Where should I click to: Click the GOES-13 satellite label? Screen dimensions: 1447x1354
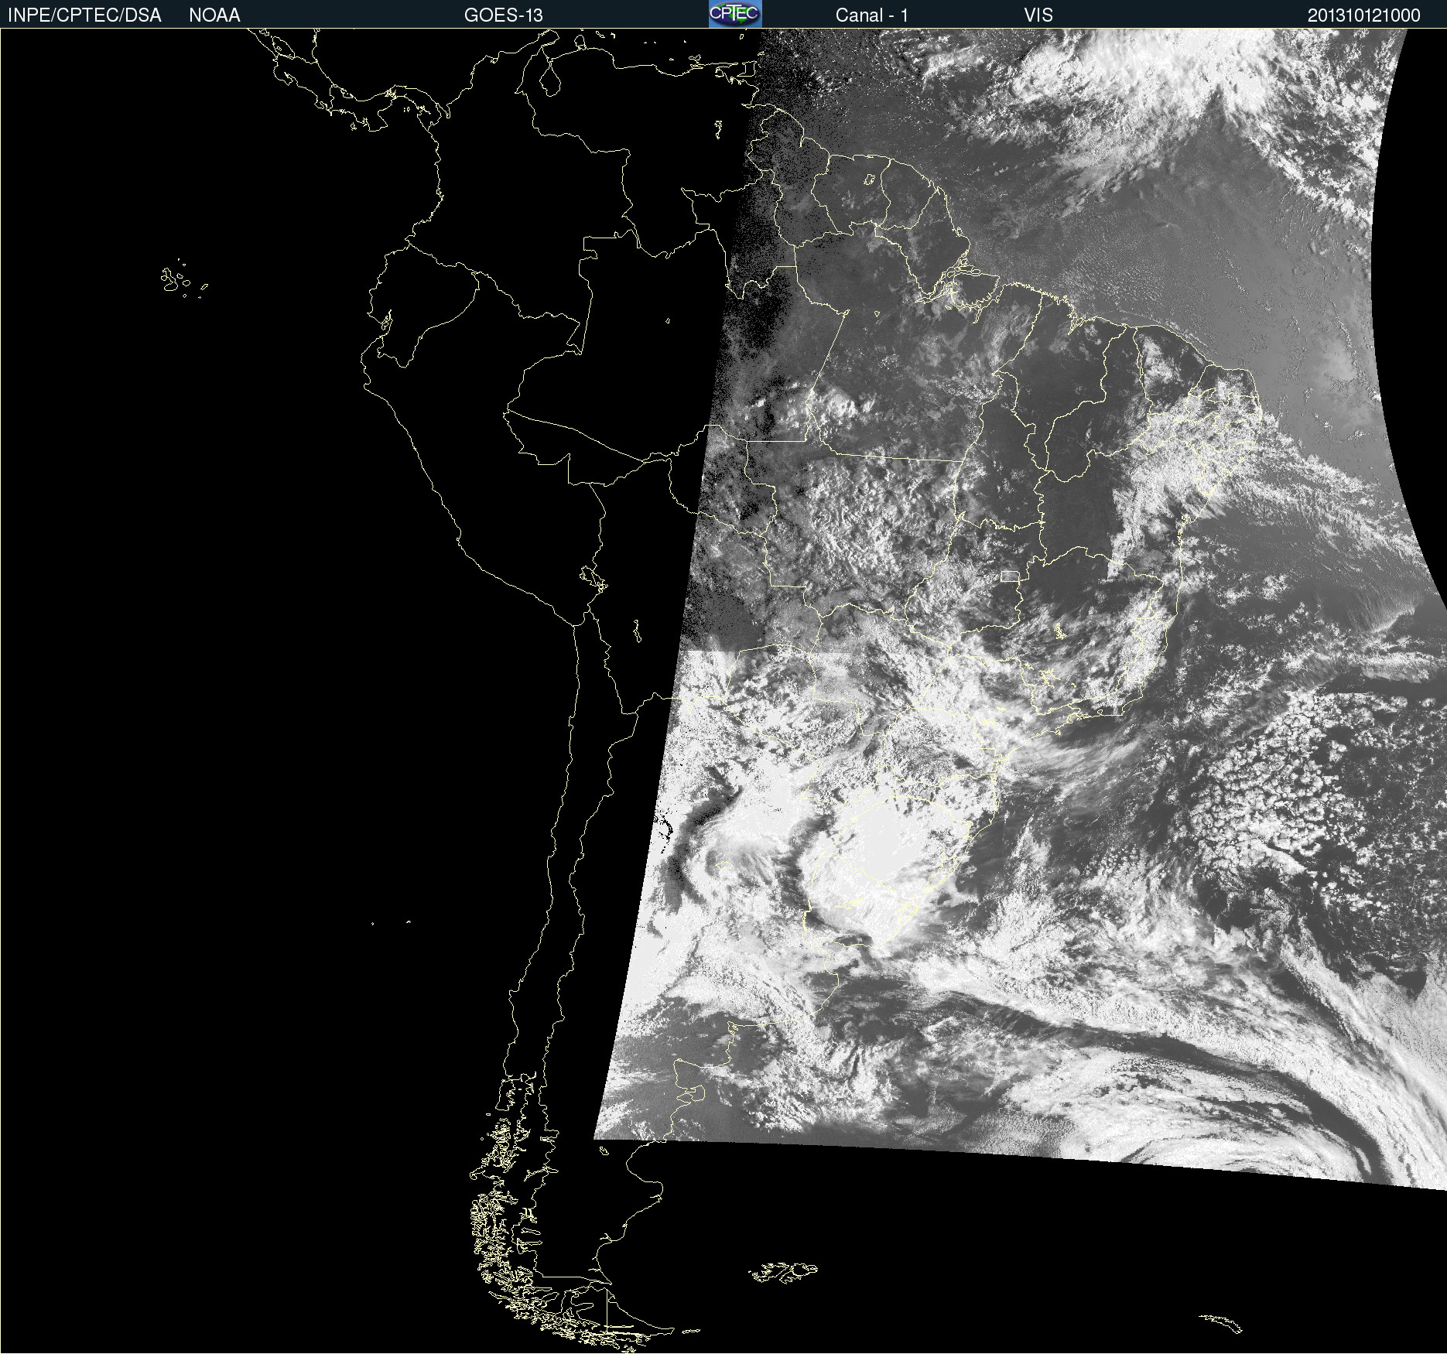(x=504, y=15)
